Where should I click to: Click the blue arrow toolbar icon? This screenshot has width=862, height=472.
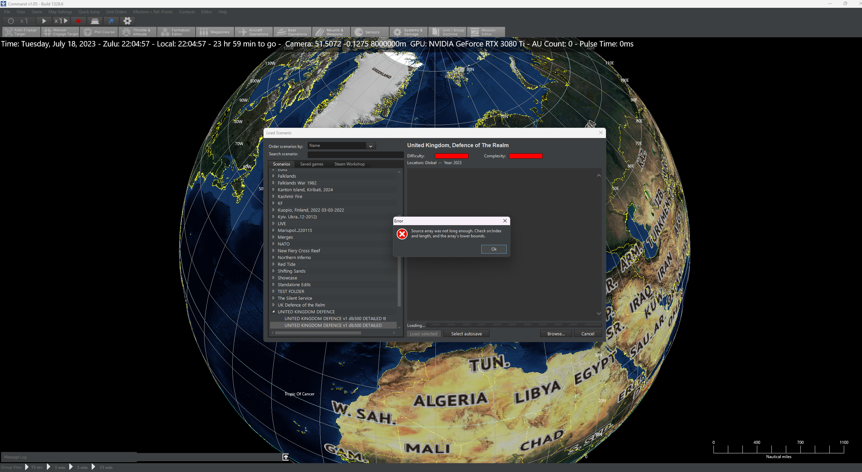click(x=111, y=21)
